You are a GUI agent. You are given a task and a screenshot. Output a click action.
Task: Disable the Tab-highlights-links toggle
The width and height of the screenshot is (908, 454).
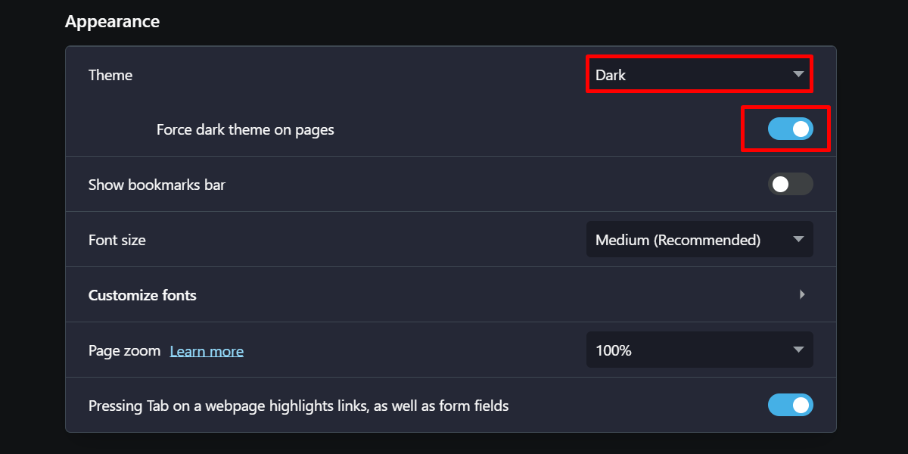coord(791,405)
